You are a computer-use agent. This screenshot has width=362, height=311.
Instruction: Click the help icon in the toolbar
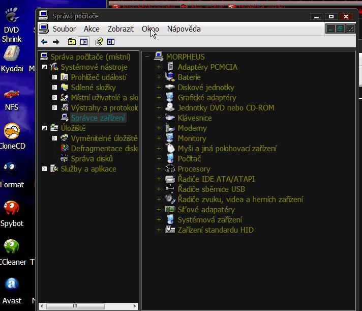(99, 42)
